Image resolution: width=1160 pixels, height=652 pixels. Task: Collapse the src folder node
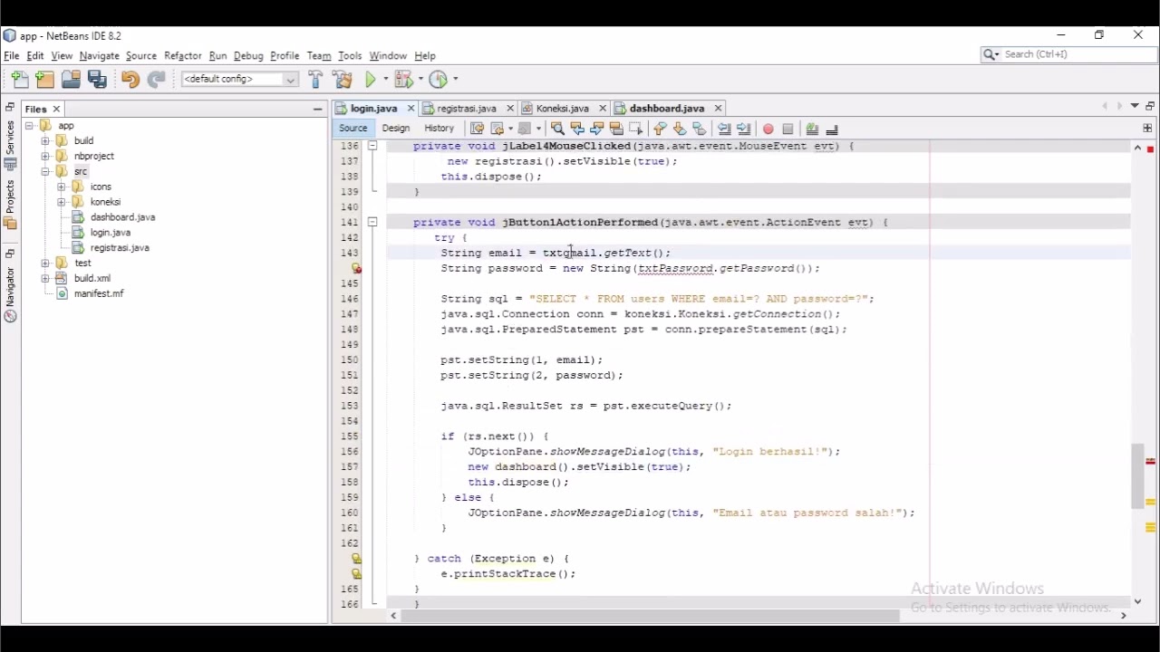[45, 172]
